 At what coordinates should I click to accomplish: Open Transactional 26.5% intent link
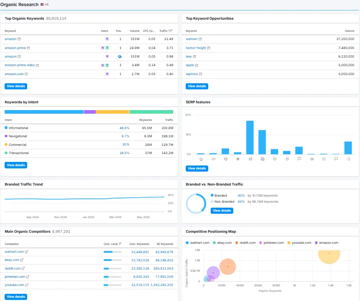click(x=124, y=153)
